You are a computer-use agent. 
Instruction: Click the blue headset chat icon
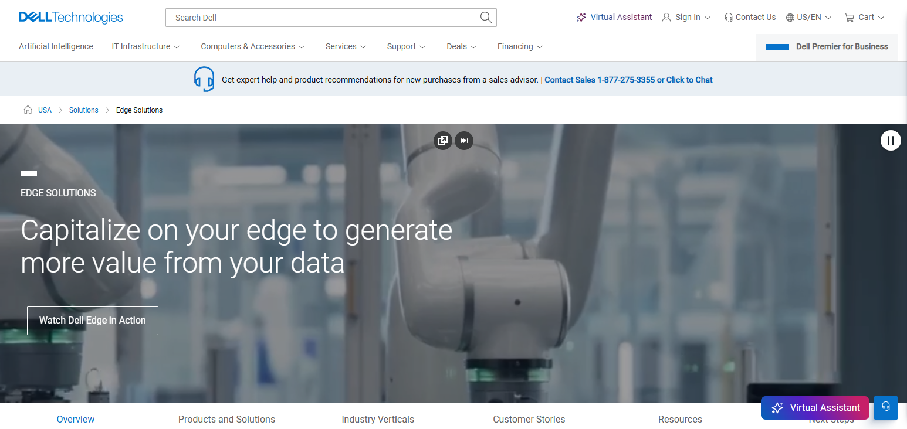[204, 79]
